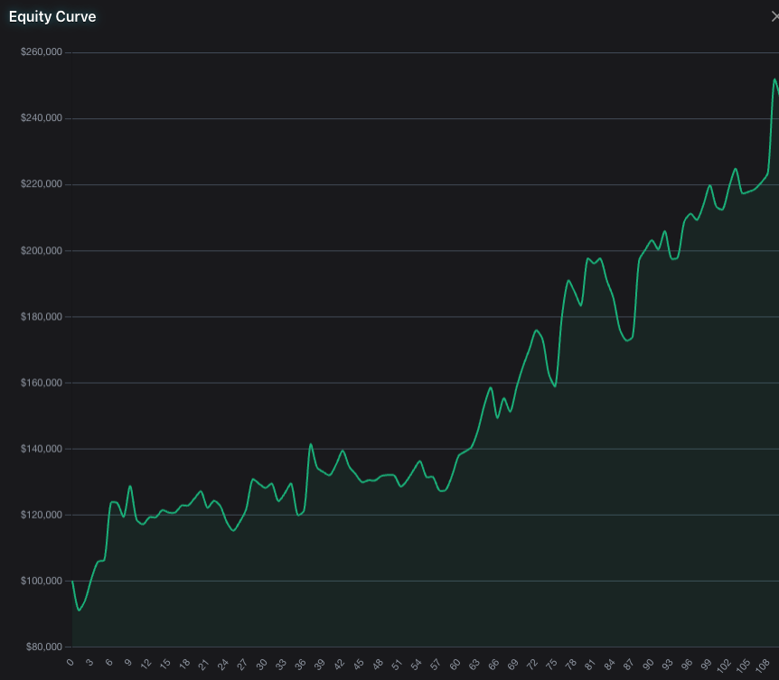
Task: Select the x-axis label 0
Action: (70, 662)
